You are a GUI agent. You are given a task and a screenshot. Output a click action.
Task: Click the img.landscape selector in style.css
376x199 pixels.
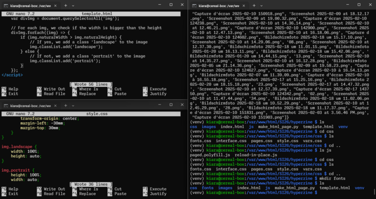coord(16,147)
